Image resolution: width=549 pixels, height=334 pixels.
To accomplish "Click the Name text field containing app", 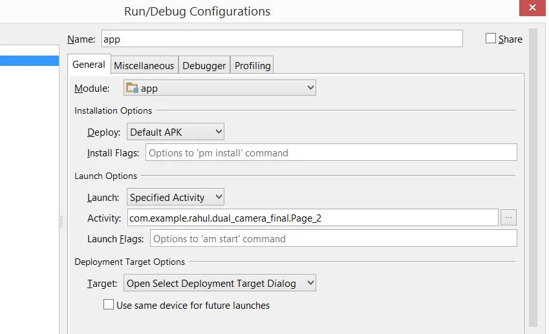I will [281, 39].
